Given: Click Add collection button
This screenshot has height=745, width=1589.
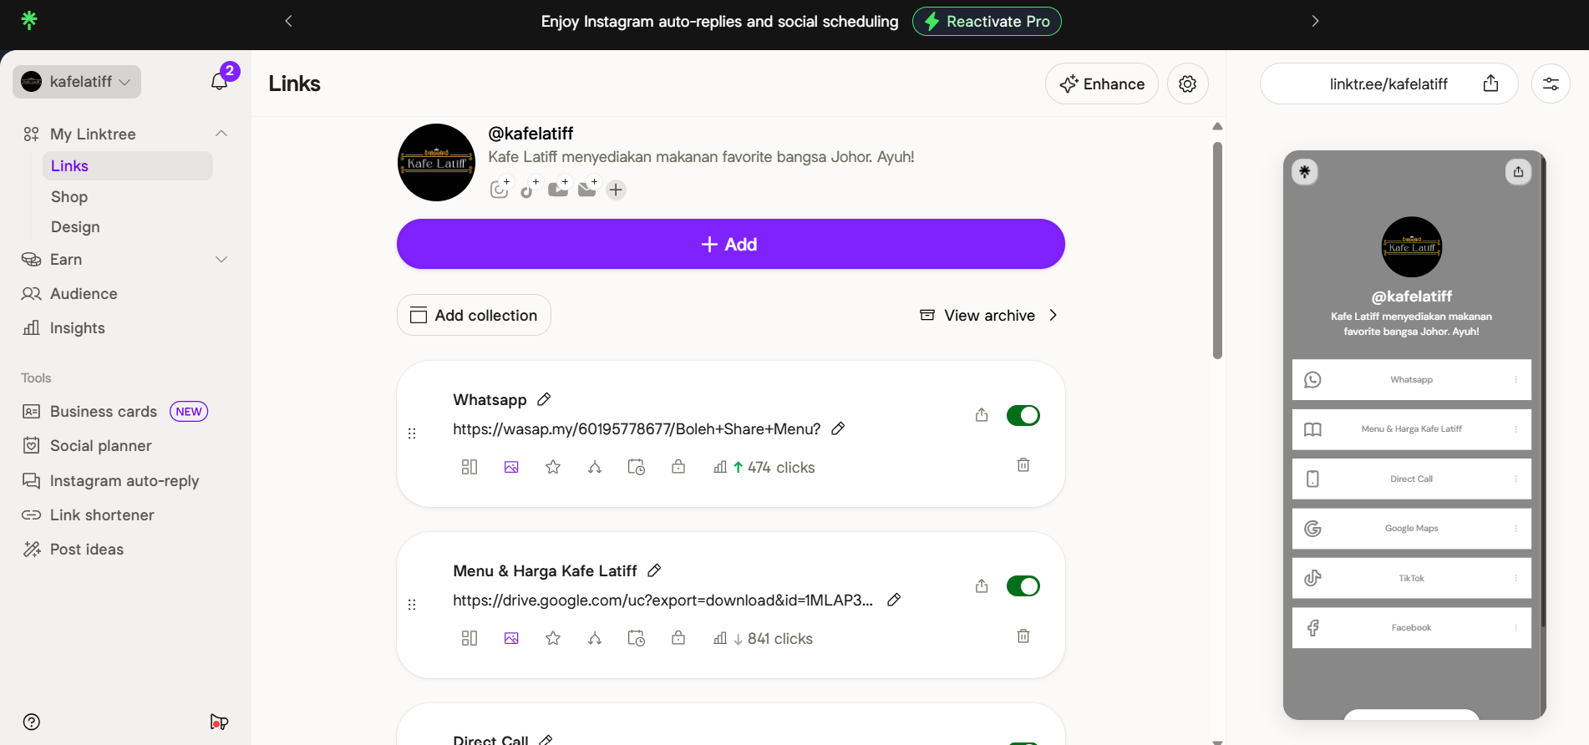Looking at the screenshot, I should click(474, 315).
